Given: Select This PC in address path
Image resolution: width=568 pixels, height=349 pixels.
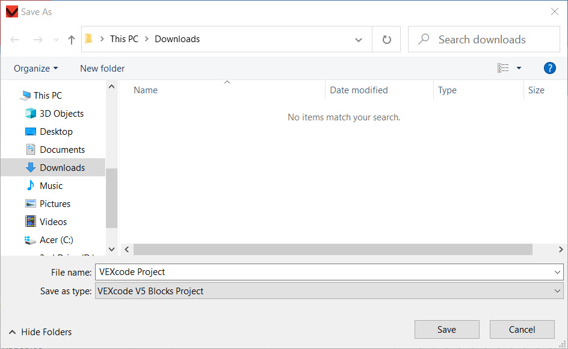Looking at the screenshot, I should 124,39.
